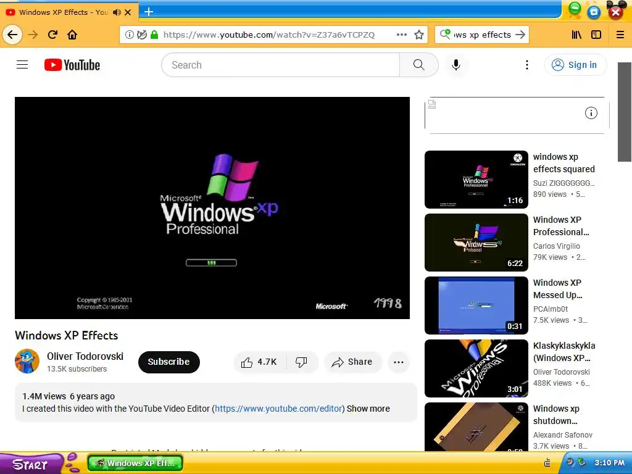Toggle the browser sidebar icon

coord(596,35)
